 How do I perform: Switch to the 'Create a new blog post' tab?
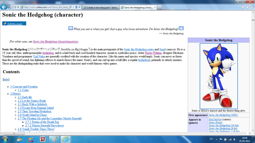click(x=101, y=8)
